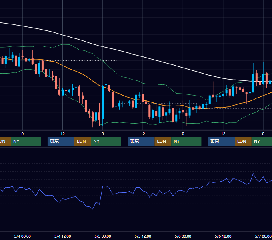Click the LDN session bar following 5/6 東京
This screenshot has width=272, height=240.
click(x=243, y=141)
